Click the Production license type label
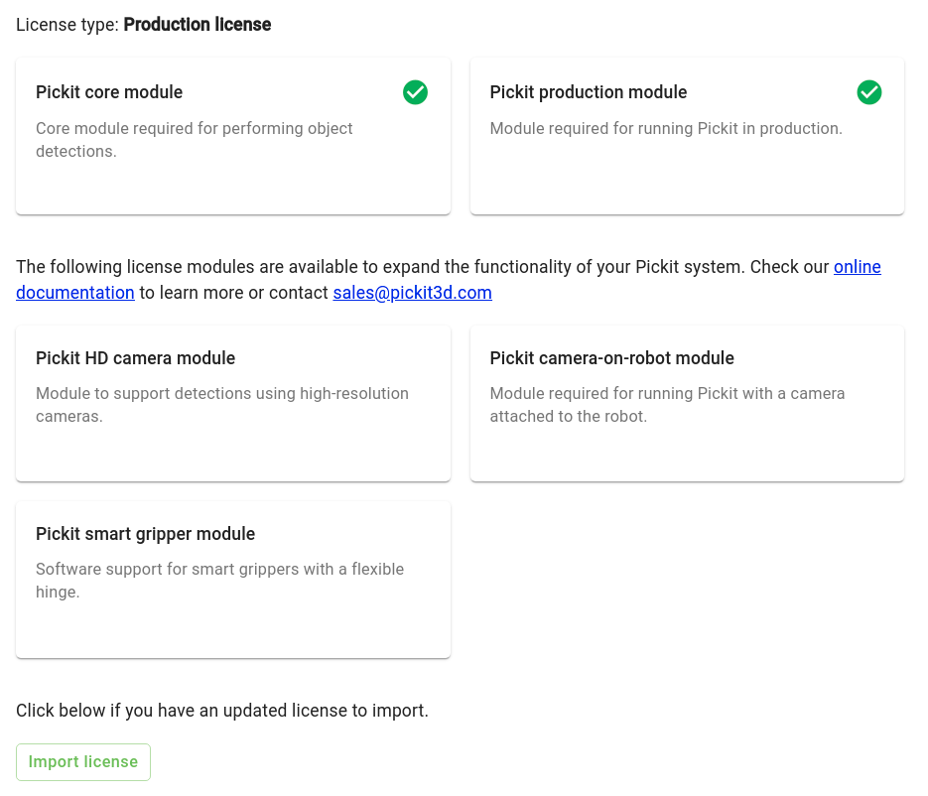 (198, 25)
